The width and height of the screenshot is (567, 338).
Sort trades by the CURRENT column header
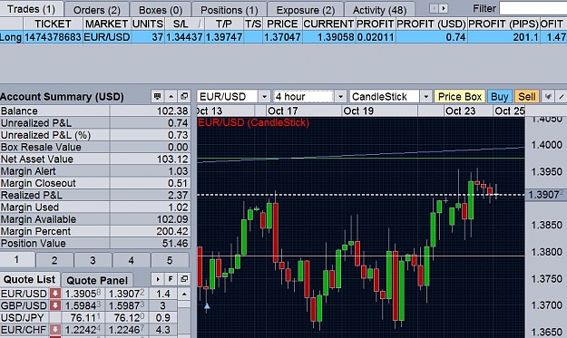[x=328, y=24]
